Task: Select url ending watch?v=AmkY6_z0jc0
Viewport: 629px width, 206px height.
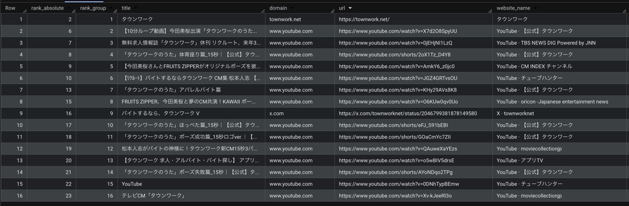Action: [x=397, y=66]
